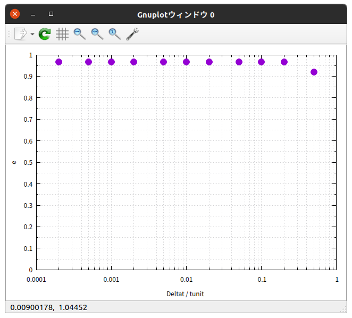
Task: Click x-axis tick label '0.0001'
Action: 36,280
